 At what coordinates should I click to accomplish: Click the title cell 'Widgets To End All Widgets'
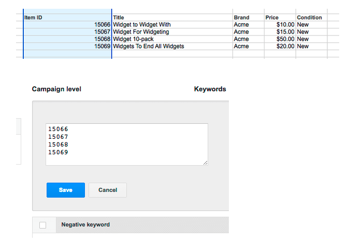click(172, 46)
